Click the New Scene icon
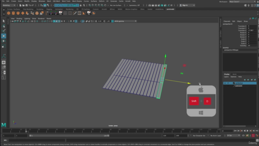Viewport: 259px width, 146px height. [x=20, y=5]
